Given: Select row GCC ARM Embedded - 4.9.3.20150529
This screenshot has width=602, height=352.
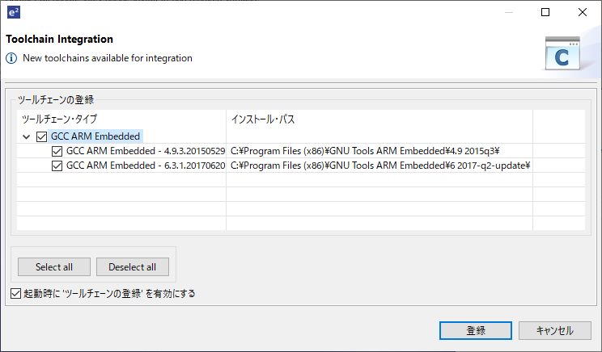Looking at the screenshot, I should (x=146, y=151).
